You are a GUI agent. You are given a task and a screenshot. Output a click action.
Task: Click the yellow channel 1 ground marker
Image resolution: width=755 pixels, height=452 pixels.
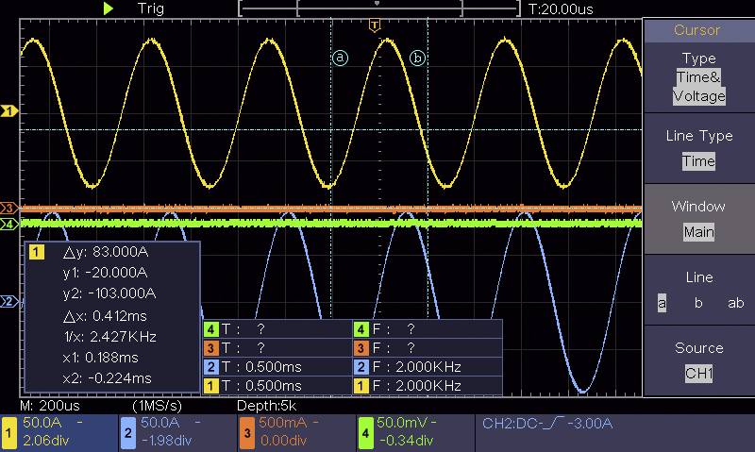tap(8, 111)
